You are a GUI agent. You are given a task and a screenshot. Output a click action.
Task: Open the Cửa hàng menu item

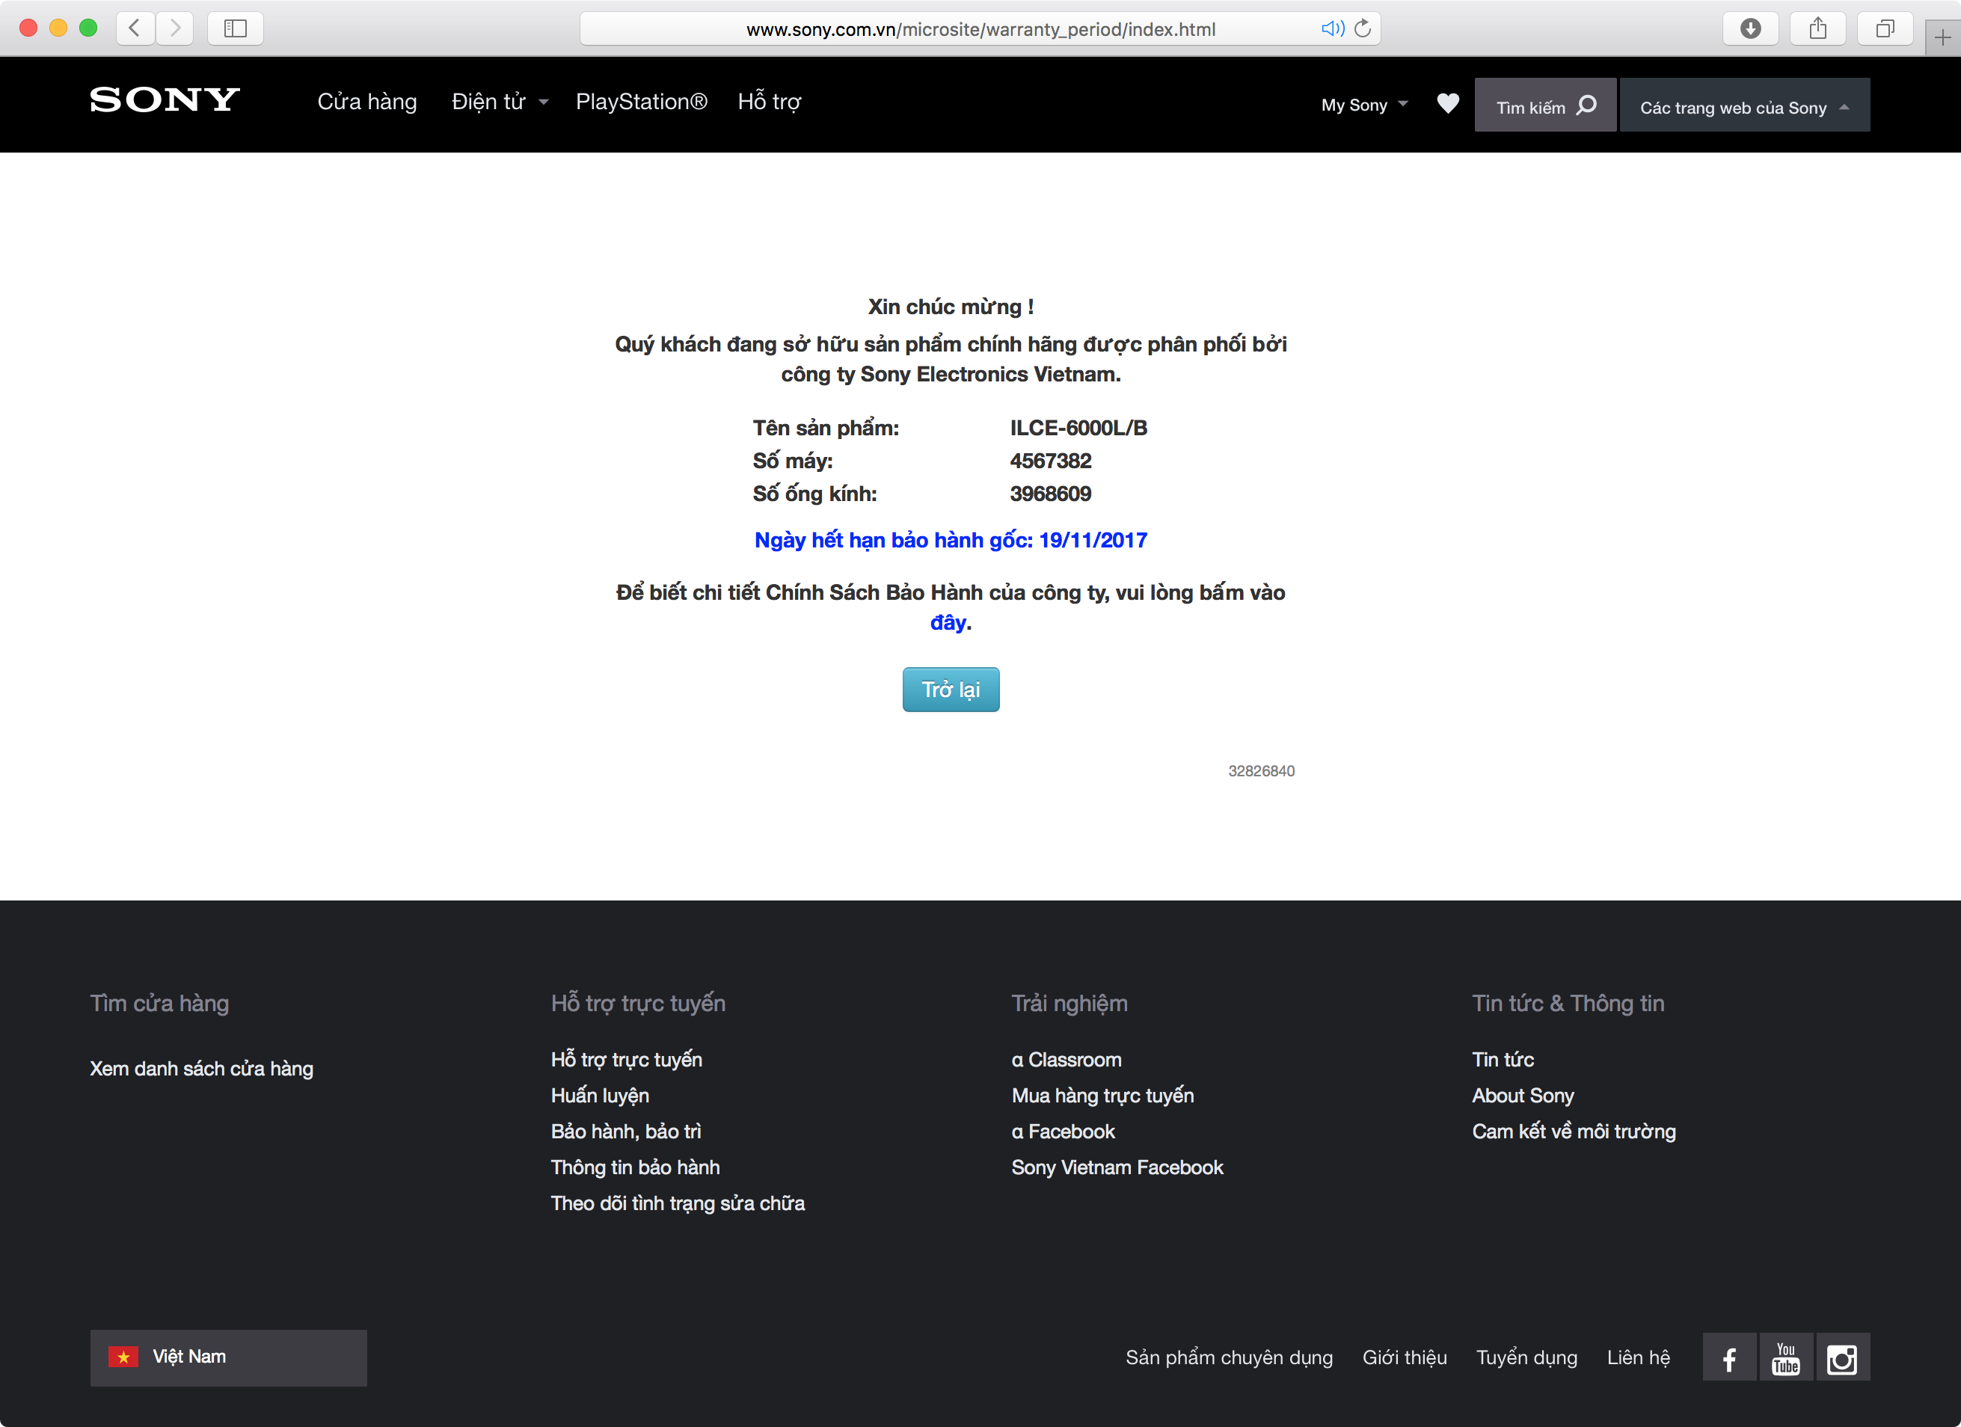pos(366,102)
